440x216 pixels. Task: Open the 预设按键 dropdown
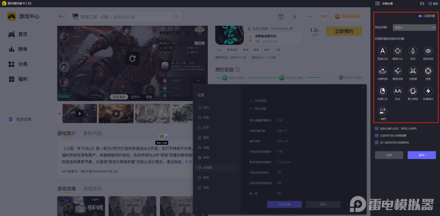[414, 27]
